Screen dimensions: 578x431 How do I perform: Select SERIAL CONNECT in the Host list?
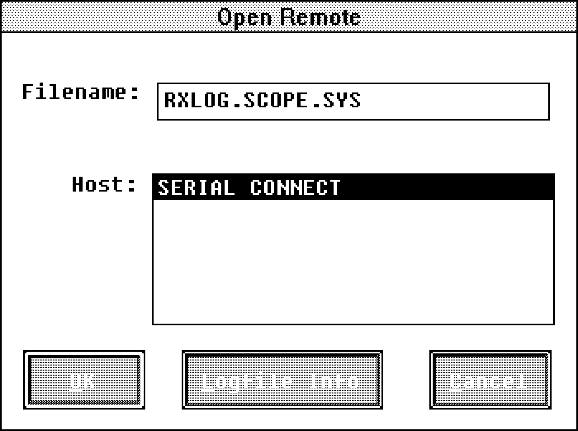pyautogui.click(x=249, y=188)
